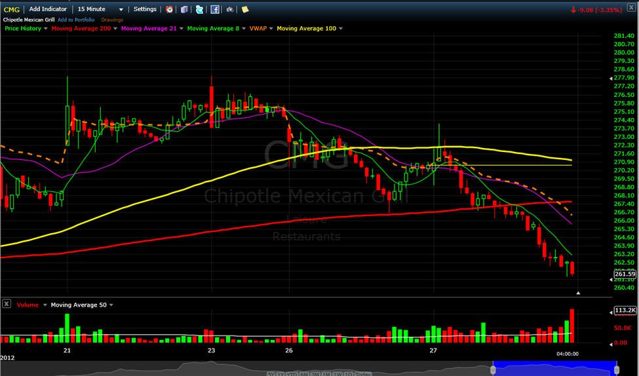Open the Drawings link

112,20
